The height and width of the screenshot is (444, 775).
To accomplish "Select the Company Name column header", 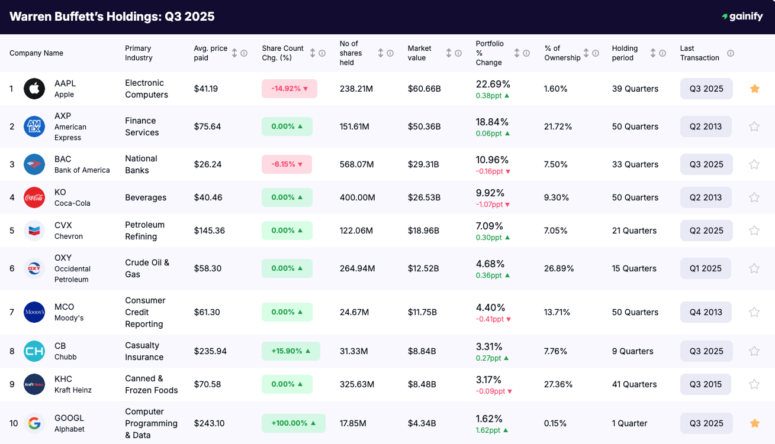I will point(36,53).
